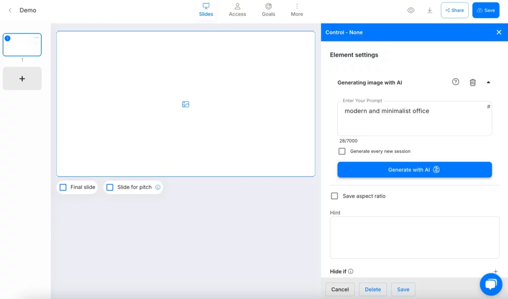
Task: Open the preview eye icon
Action: 411,10
